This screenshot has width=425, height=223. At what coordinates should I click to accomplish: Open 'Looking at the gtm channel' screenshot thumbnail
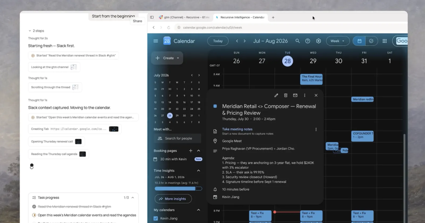pos(74,67)
